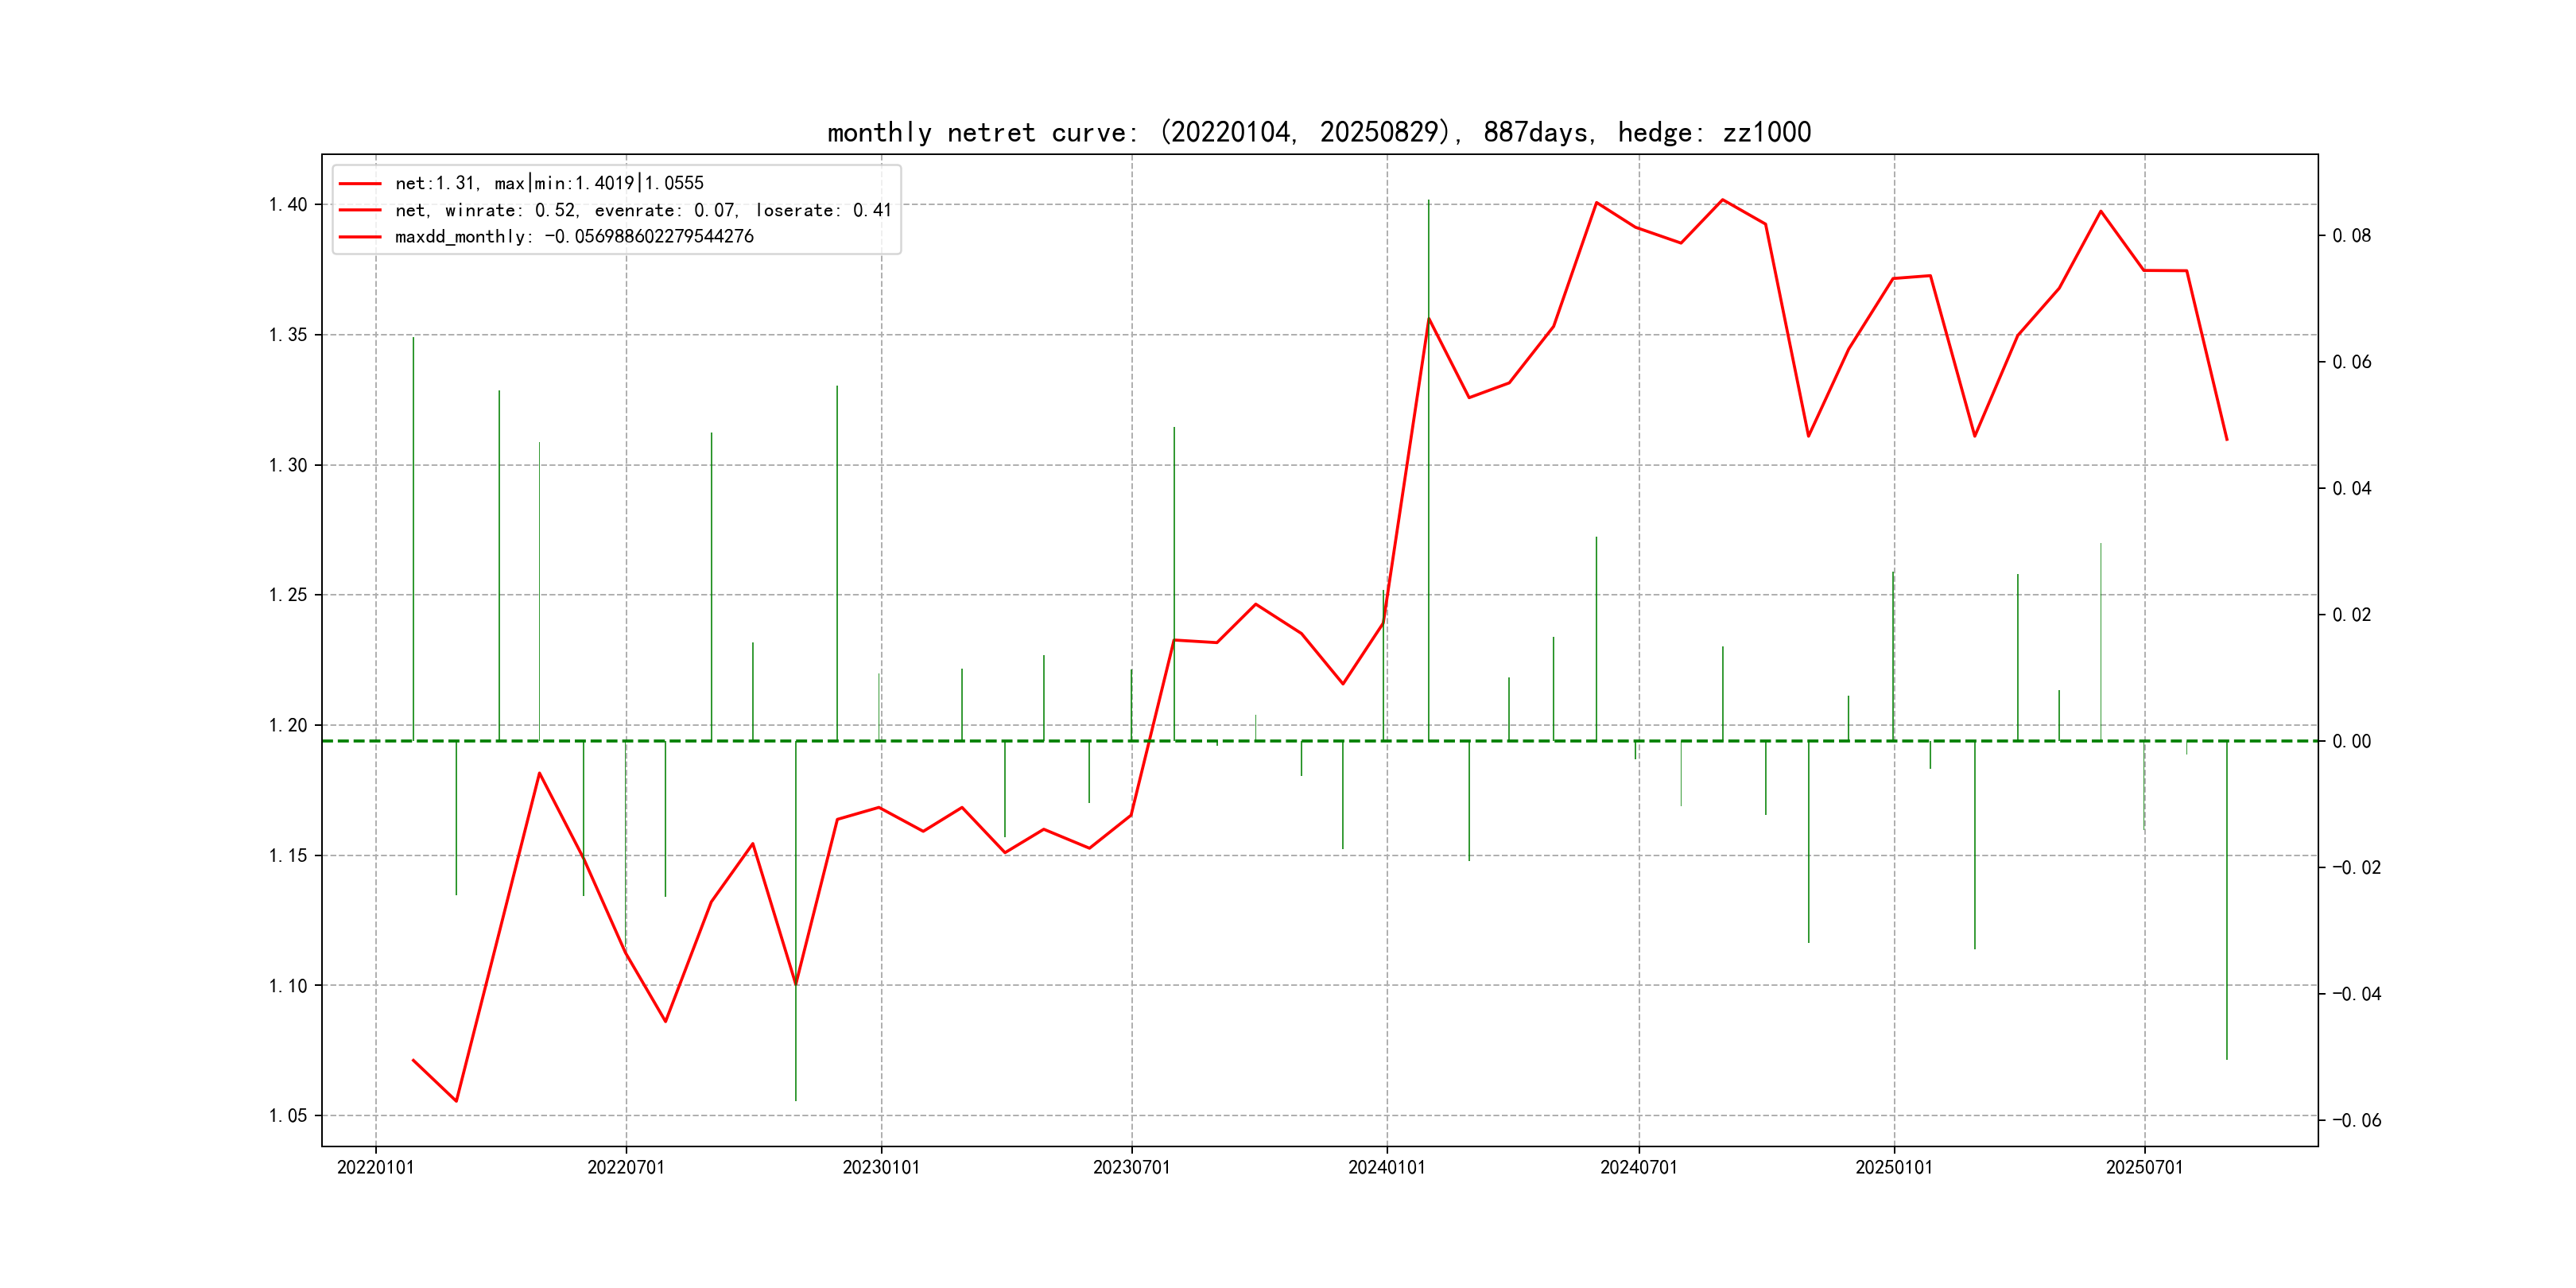Viewport: 2576px width, 1288px height.
Task: Click the 20230101 x-axis label
Action: click(x=881, y=1167)
